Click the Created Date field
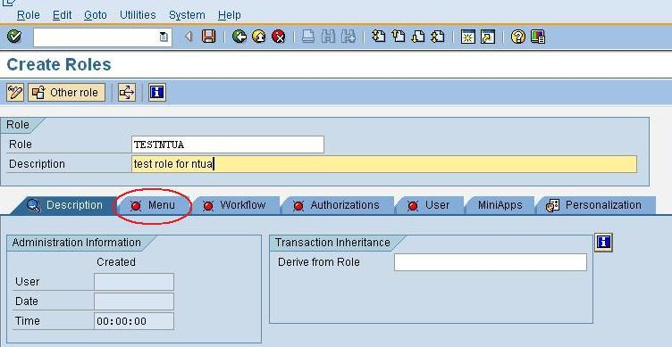Image resolution: width=672 pixels, height=347 pixels. click(x=134, y=302)
